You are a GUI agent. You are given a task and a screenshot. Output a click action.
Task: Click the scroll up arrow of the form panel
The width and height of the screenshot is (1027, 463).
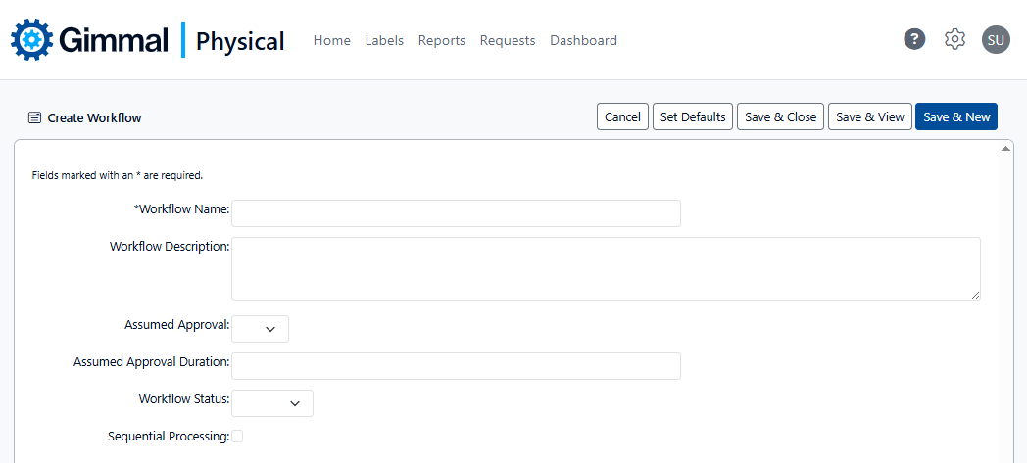(1005, 149)
